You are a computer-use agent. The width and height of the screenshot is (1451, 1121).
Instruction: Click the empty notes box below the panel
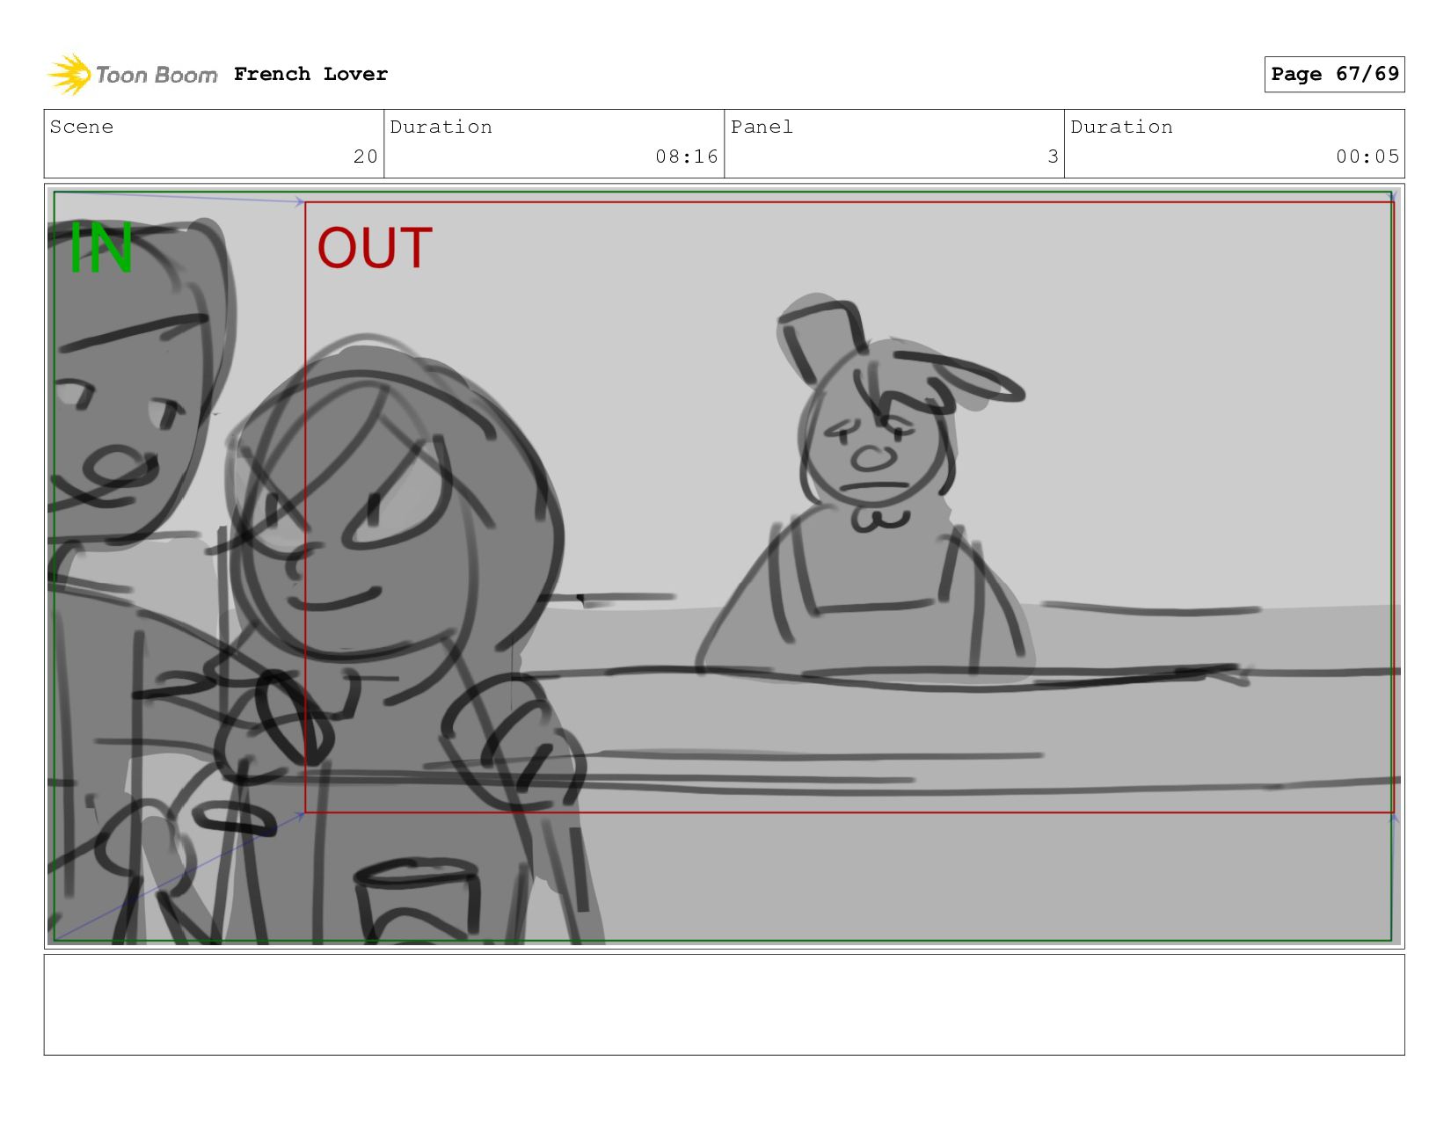pos(724,1005)
